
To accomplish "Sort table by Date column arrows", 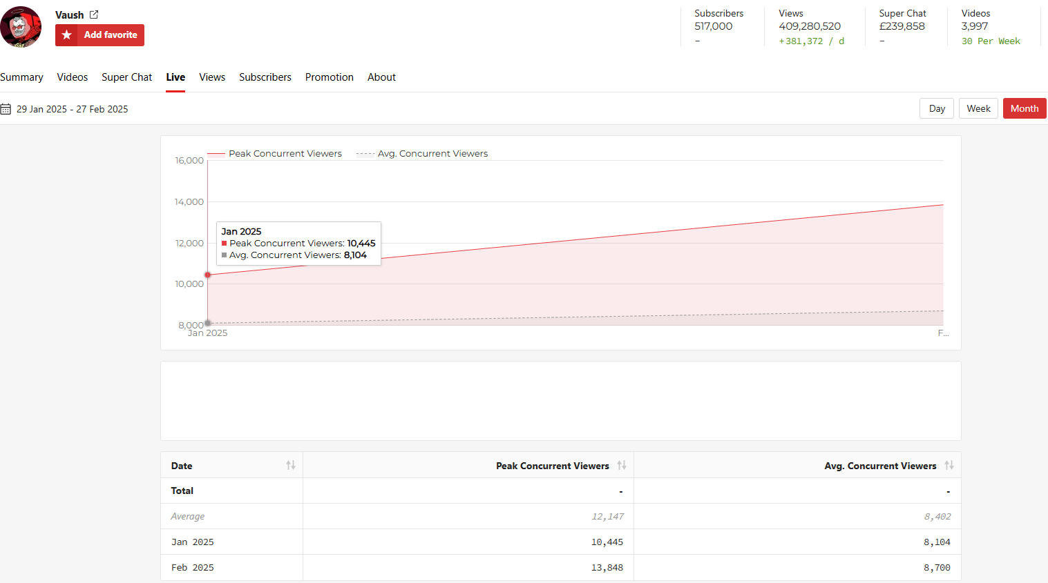I will [291, 466].
